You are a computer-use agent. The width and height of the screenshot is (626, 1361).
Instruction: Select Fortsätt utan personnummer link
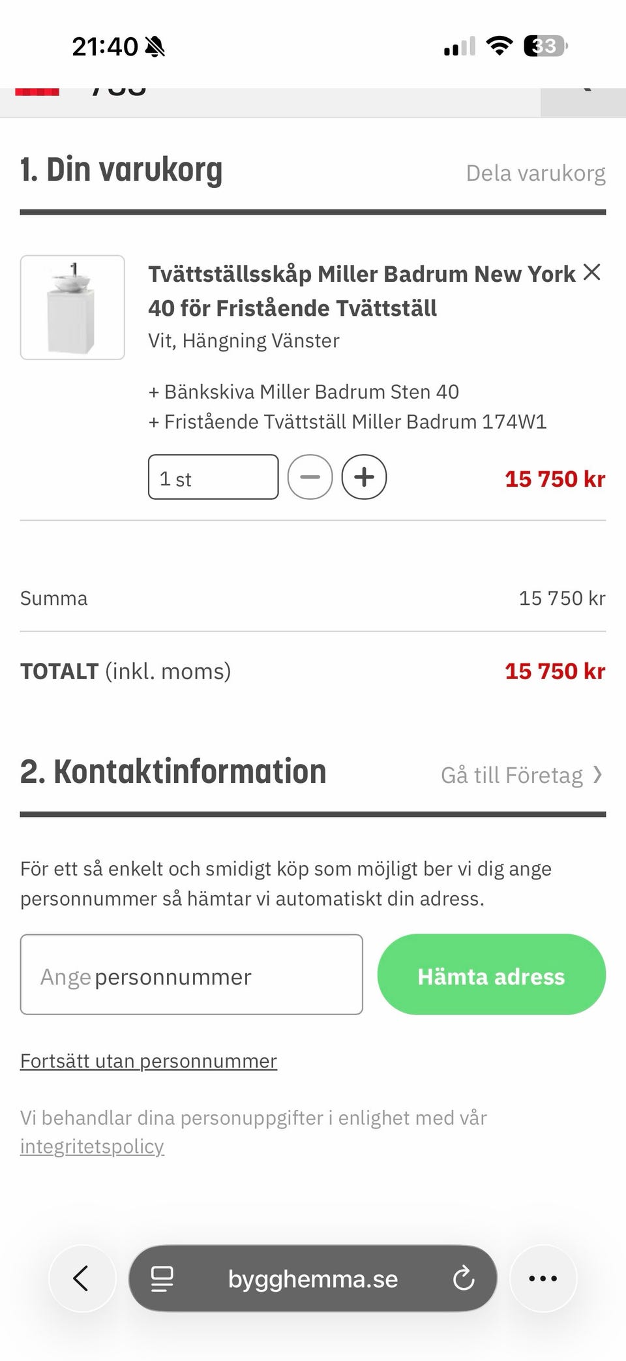tap(149, 1061)
